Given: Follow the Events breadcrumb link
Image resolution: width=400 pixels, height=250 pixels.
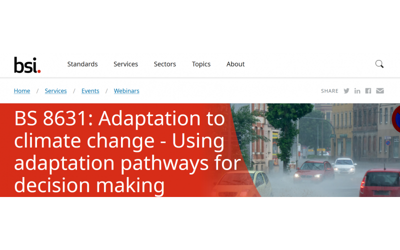Looking at the screenshot, I should (x=90, y=91).
